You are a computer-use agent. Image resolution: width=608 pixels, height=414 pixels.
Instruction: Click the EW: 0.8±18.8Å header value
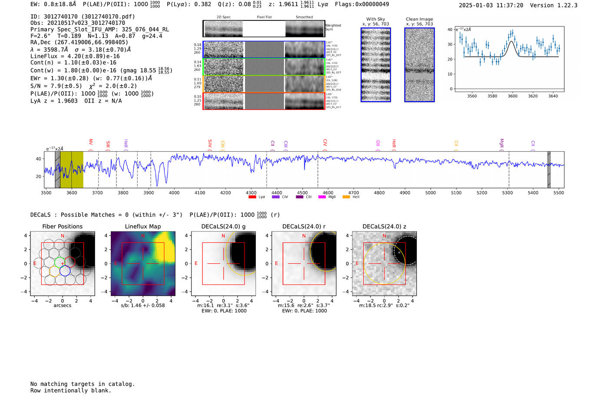[x=53, y=4]
